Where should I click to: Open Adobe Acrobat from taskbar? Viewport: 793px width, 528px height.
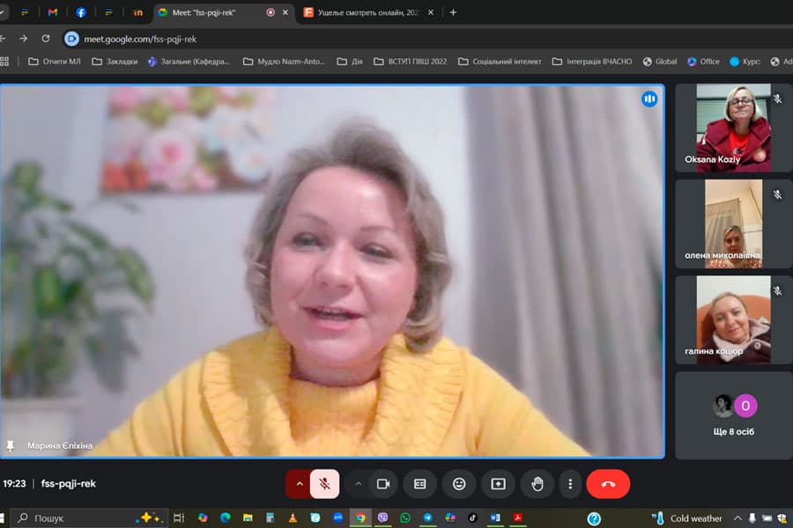coord(517,518)
